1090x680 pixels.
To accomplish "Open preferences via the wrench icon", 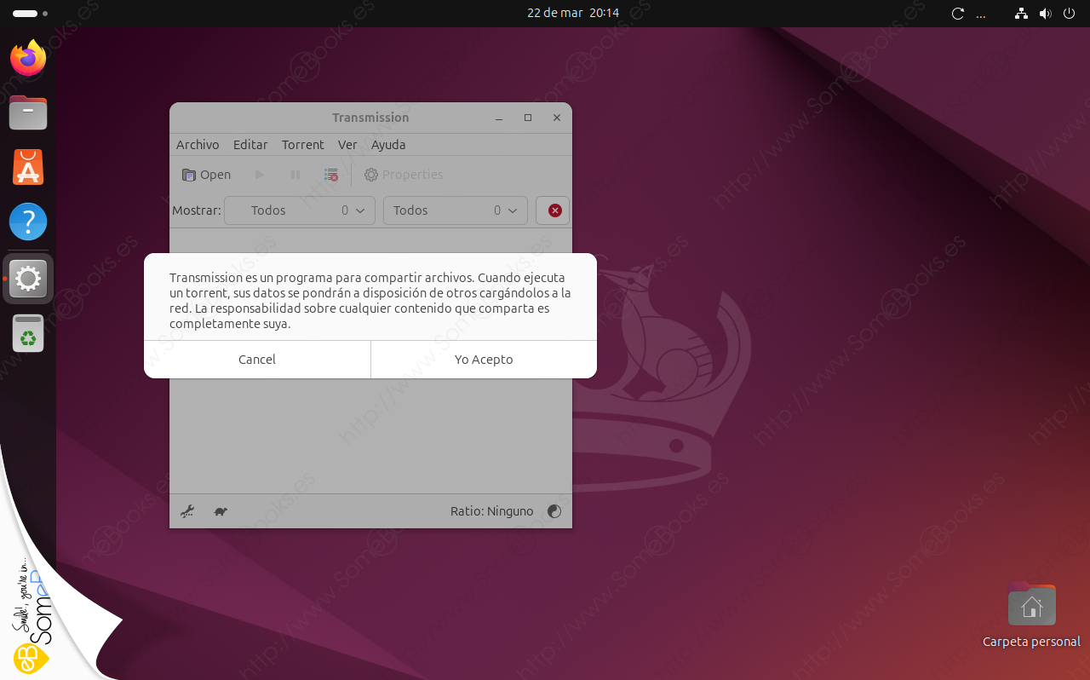I will [x=187, y=511].
